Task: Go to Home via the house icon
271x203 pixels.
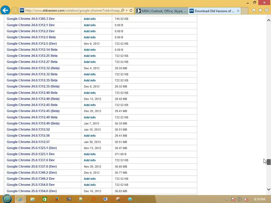Action: pyautogui.click(x=254, y=10)
